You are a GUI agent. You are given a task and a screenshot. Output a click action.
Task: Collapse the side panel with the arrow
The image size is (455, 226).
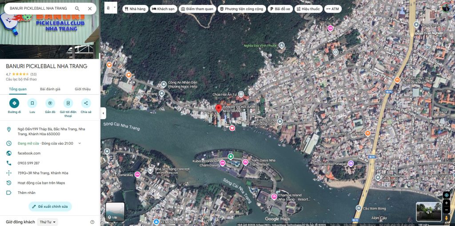coord(103,113)
